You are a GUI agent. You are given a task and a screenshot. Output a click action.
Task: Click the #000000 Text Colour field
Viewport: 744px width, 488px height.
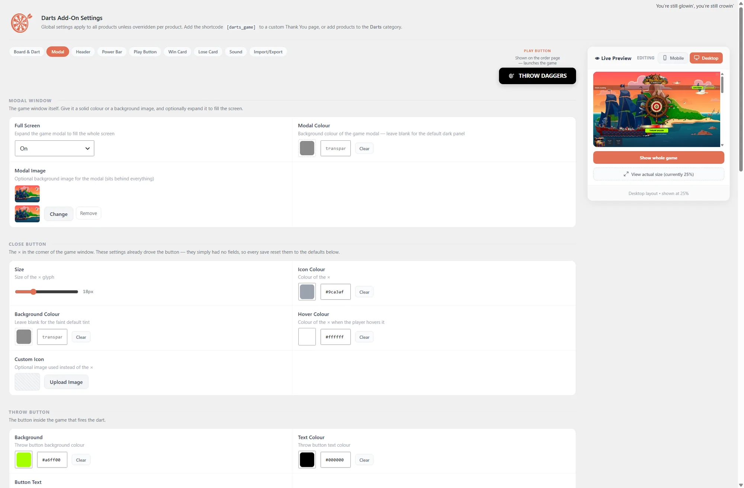(x=336, y=460)
